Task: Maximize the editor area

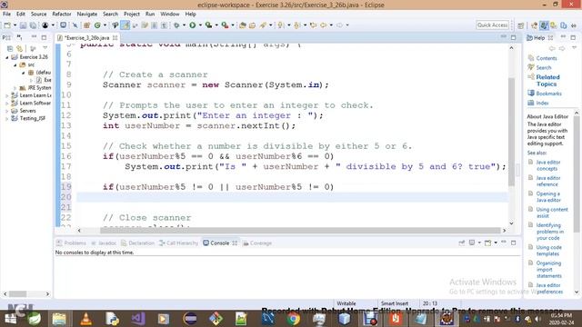Action: (513, 37)
